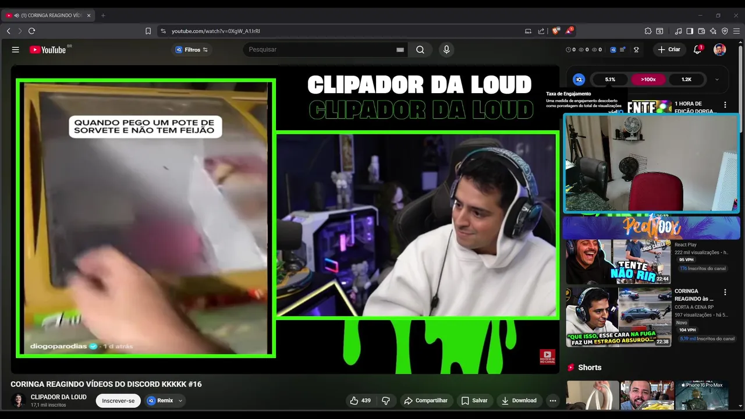The width and height of the screenshot is (745, 419).
Task: Go to YouTube home via logo
Action: coord(48,49)
